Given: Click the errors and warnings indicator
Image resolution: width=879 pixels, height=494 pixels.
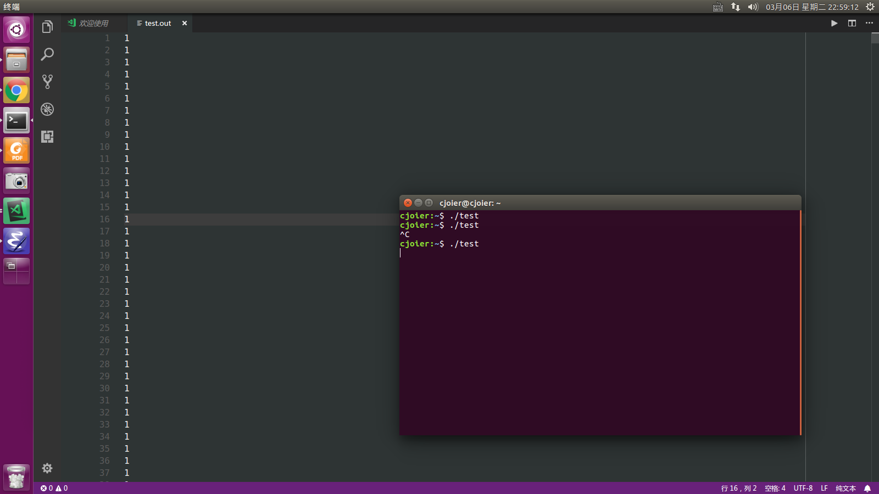Looking at the screenshot, I should tap(54, 488).
